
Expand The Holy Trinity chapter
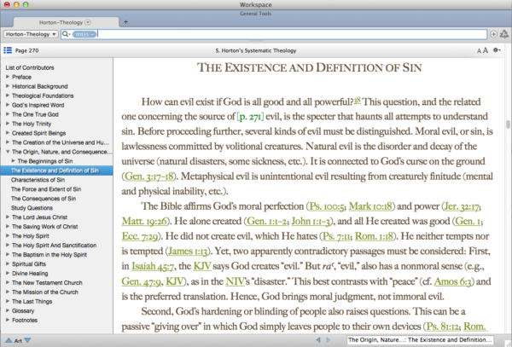click(9, 124)
